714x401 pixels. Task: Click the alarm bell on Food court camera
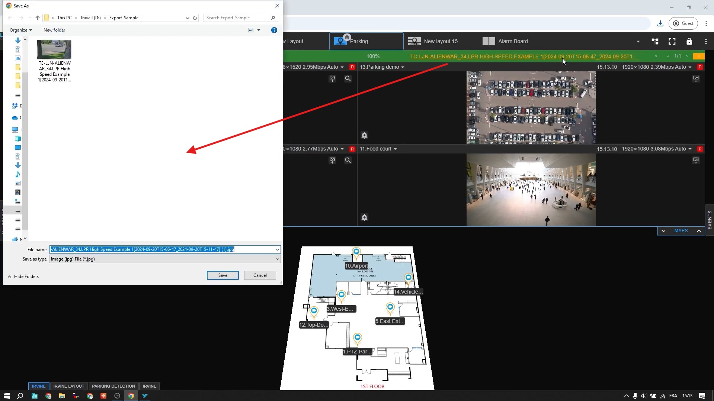[364, 217]
